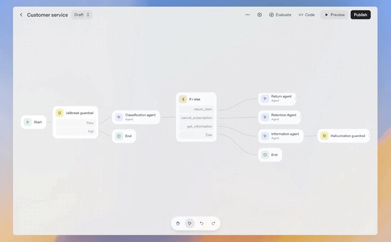Select the Retention Agent node
Viewport: 391px width, 242px height.
(279, 117)
